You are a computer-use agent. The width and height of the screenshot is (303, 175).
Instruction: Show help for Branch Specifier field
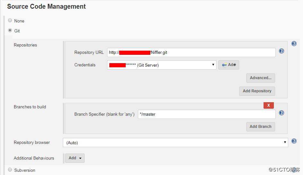point(282,113)
